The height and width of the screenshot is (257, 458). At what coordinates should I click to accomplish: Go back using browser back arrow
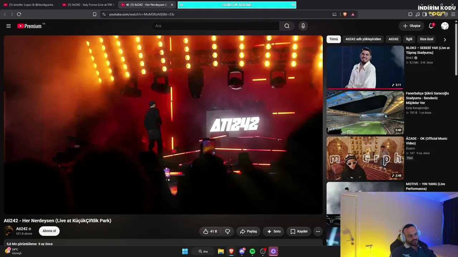[x=5, y=14]
